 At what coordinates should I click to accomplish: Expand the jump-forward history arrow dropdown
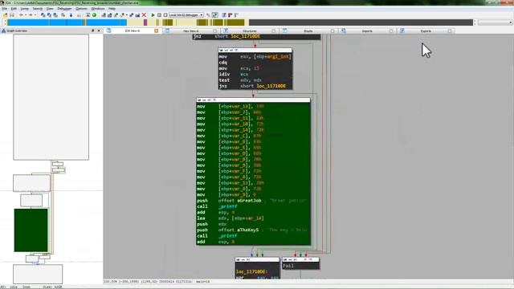(35, 15)
